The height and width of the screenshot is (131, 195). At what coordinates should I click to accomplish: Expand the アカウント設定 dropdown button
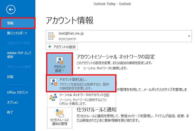tap(59, 64)
